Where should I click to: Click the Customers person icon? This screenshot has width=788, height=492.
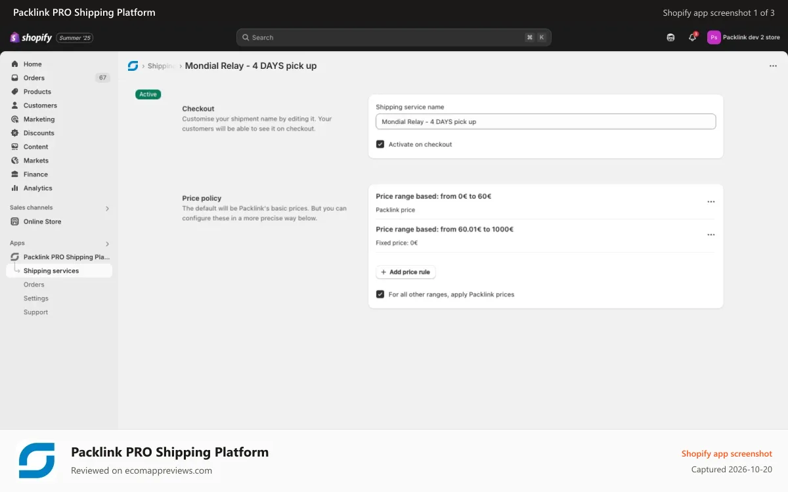coord(14,106)
